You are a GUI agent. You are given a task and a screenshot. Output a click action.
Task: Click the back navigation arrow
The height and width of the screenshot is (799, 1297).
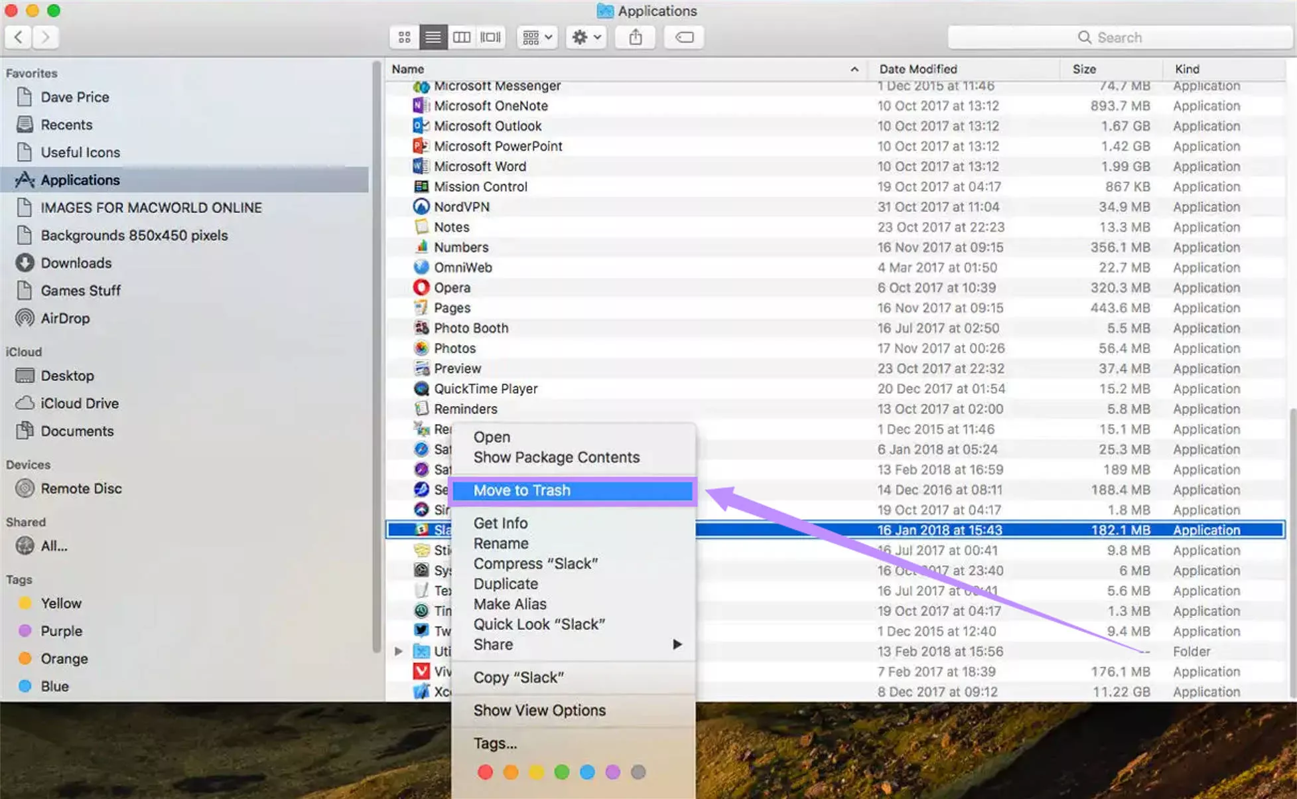(x=18, y=37)
